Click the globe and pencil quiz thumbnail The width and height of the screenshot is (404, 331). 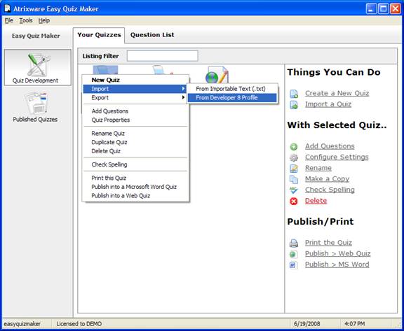pos(217,74)
